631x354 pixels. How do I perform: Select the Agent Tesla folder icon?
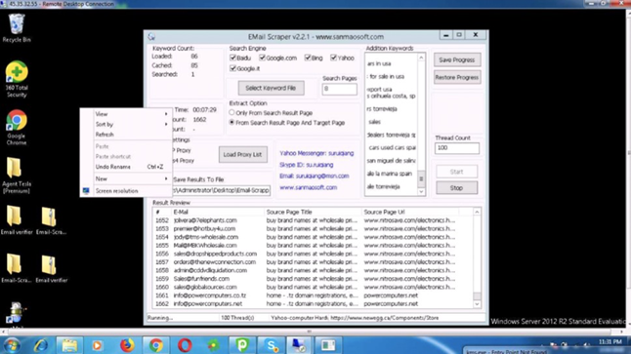click(16, 176)
